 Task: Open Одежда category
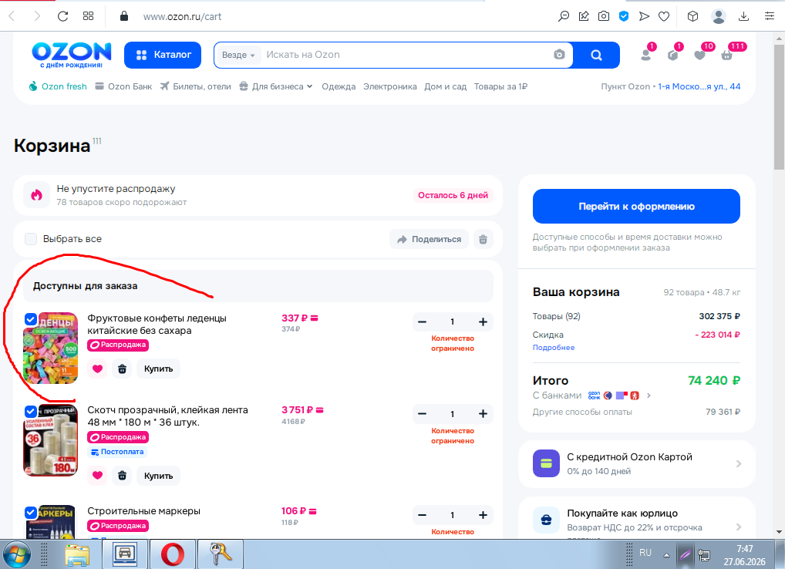pyautogui.click(x=339, y=86)
